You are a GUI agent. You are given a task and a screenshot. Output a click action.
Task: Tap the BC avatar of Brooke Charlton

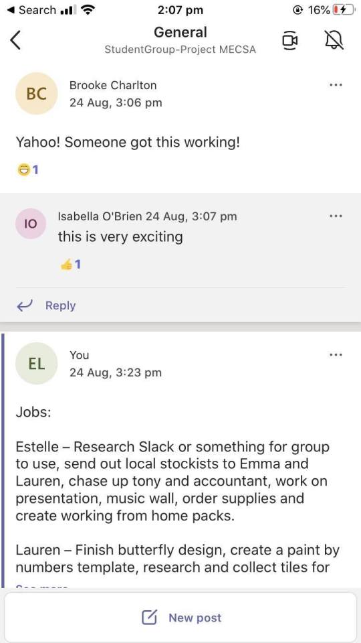(36, 94)
